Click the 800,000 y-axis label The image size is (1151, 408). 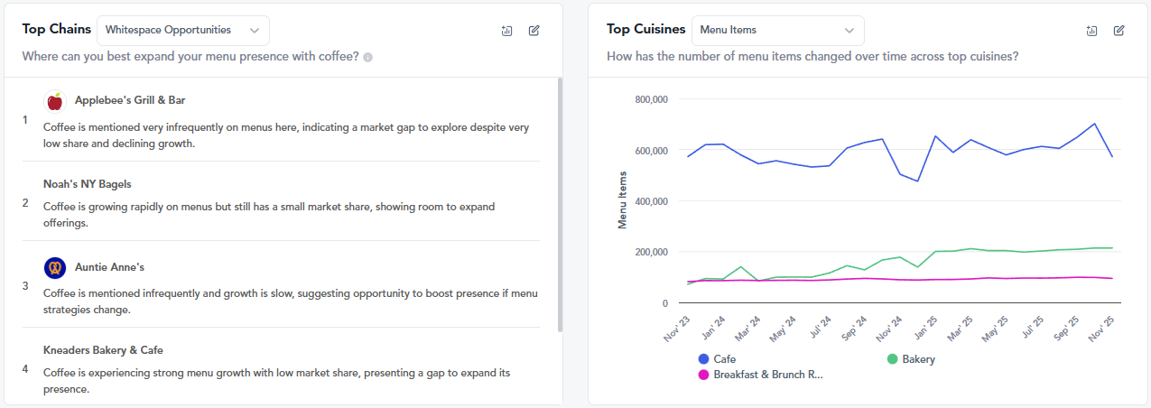[x=651, y=99]
